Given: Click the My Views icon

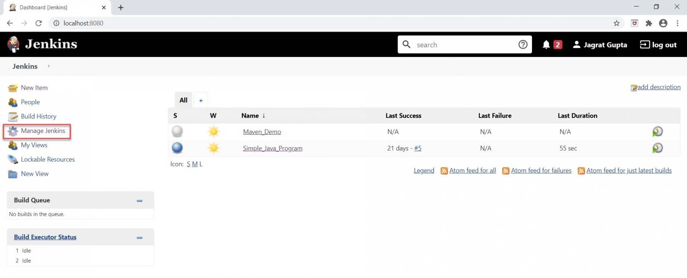Looking at the screenshot, I should [13, 145].
